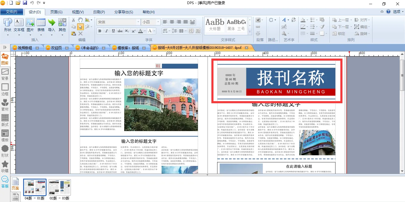The image size is (405, 202).
Task: Click the 文本框 text box tool
Action: 19,25
